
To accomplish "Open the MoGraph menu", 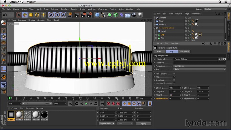I will 92,9.
